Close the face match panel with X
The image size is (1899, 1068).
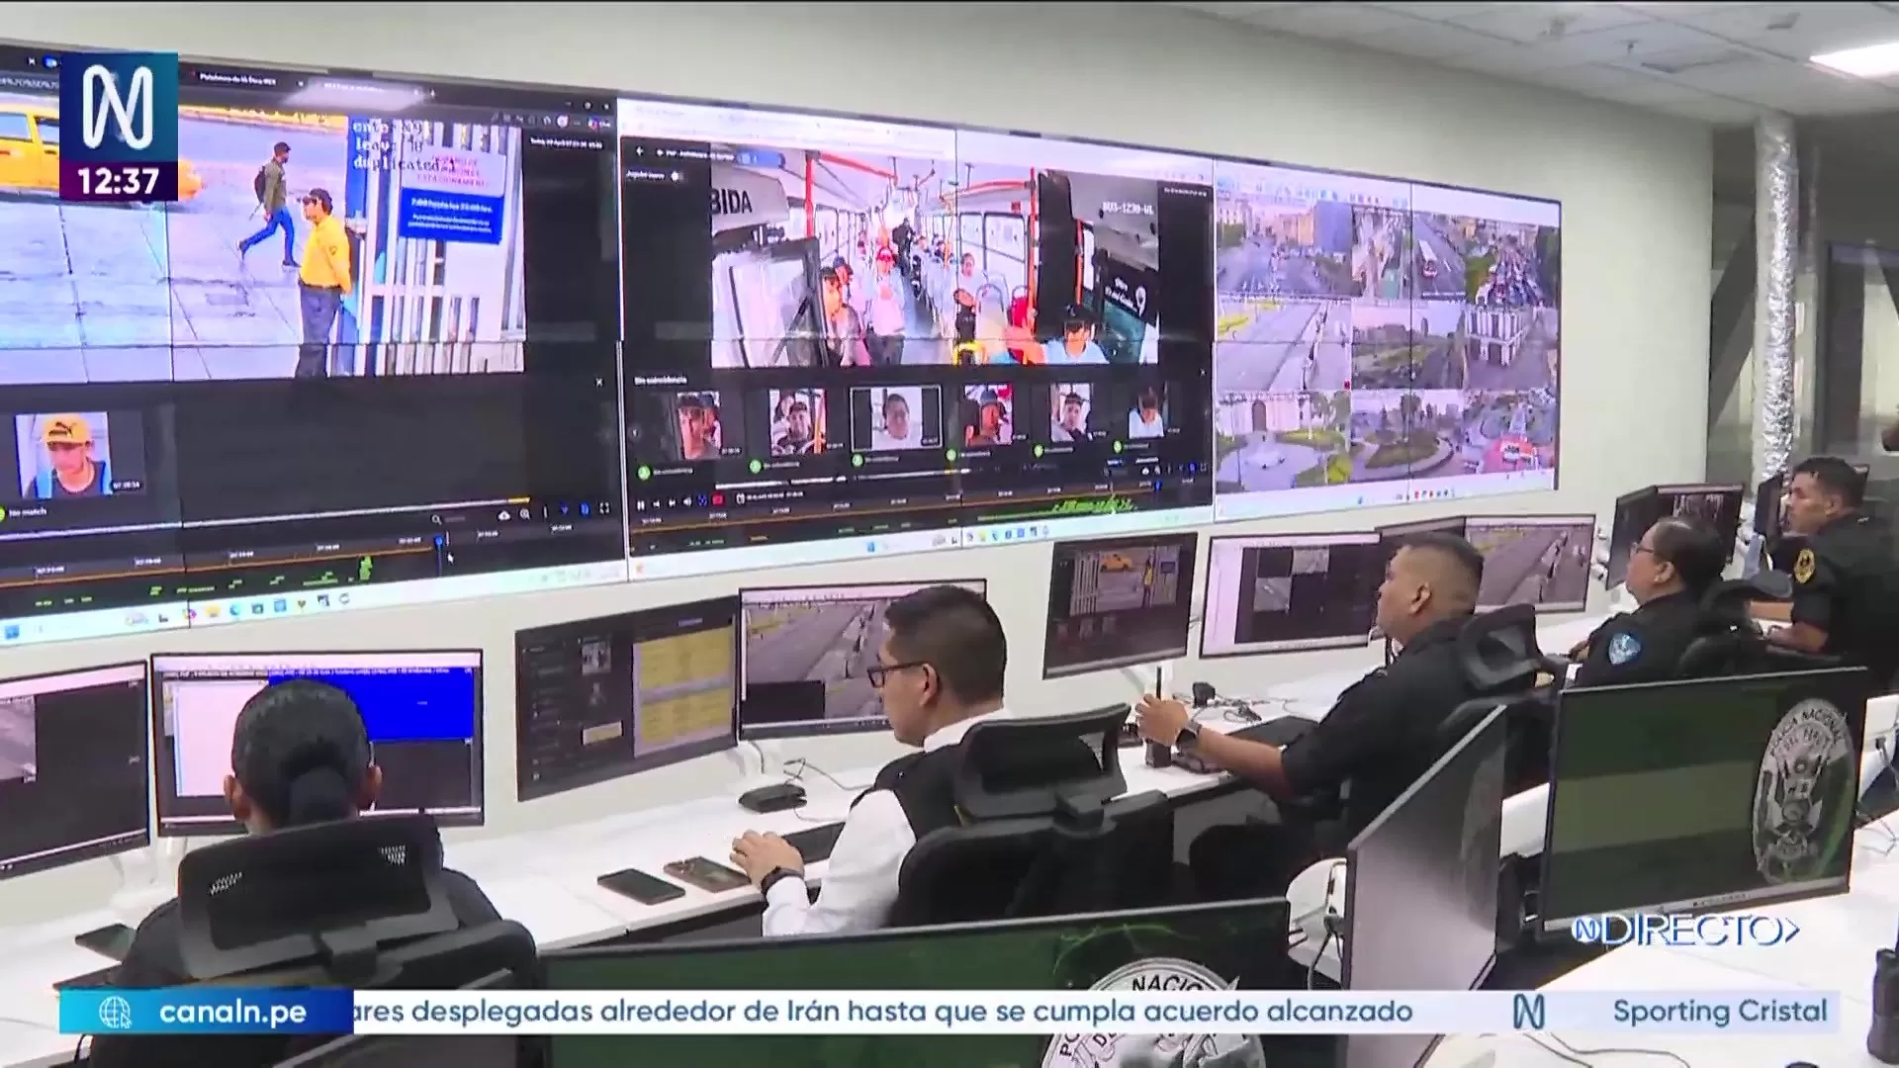point(598,382)
